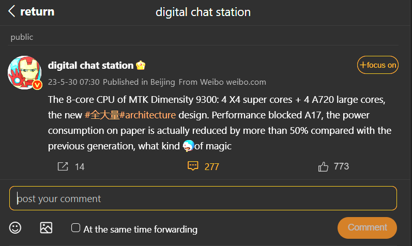Open comments via speech bubble icon

193,166
